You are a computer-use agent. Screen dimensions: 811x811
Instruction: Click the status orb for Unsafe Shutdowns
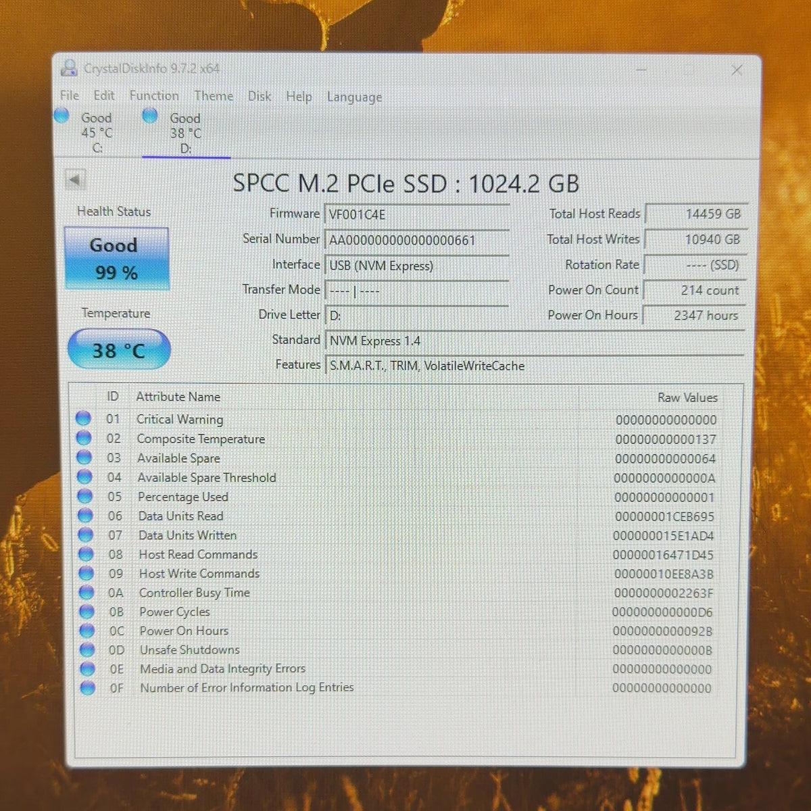[x=87, y=649]
